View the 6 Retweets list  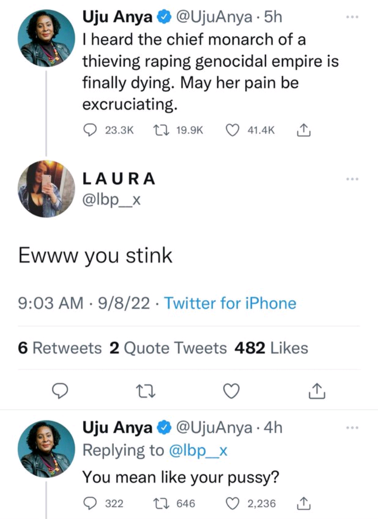(60, 348)
